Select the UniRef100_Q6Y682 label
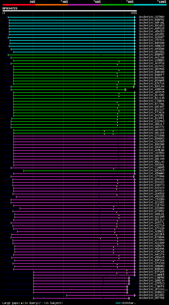Viewport: 169px width, 305px height. 152,52
